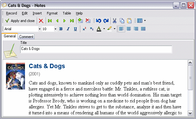Screen dimensions: 196x119
Task: Paste from clipboard icon
Action: point(129,21)
